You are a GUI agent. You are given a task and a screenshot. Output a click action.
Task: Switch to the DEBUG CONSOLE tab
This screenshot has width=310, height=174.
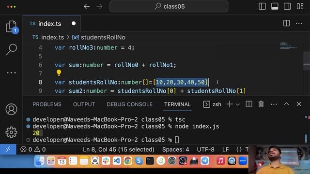coord(129,104)
